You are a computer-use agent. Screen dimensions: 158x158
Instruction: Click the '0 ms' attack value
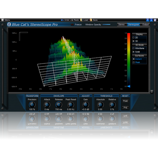[x=47, y=109]
